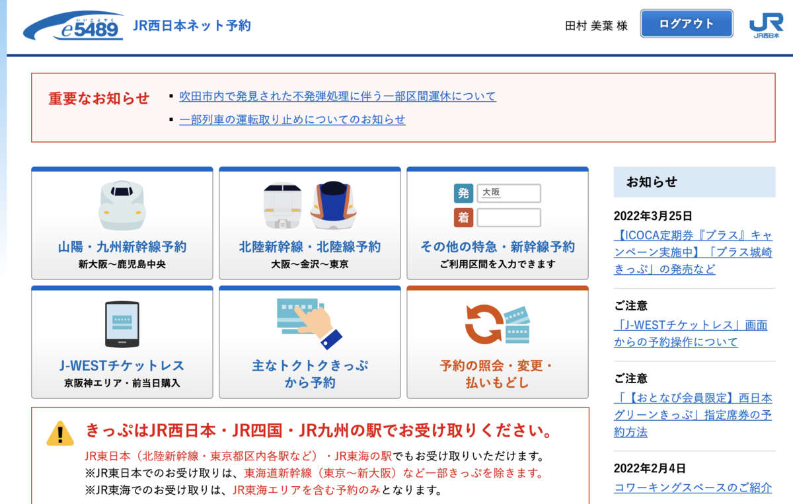Open ICOCA定期券プラス campaign news link
This screenshot has height=504, width=793.
(693, 252)
